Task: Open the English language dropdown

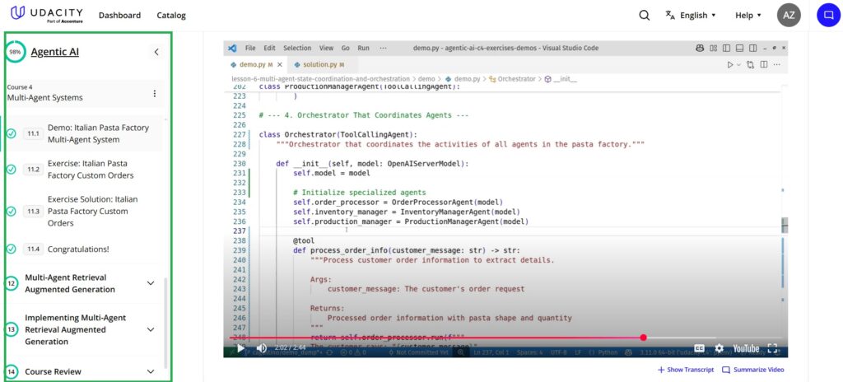Action: pos(691,15)
